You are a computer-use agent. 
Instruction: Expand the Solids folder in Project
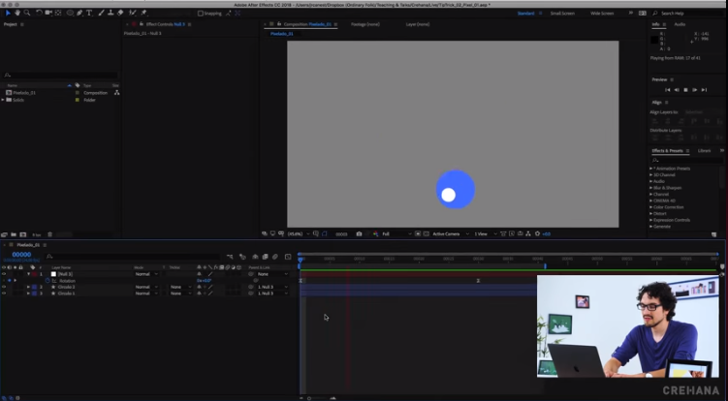click(3, 100)
